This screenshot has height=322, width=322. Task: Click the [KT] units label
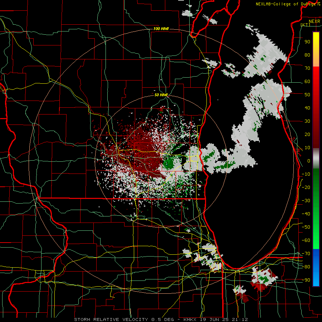(306, 25)
